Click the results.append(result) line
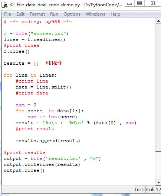Viewport: 161px width, 196px height. 48,141
